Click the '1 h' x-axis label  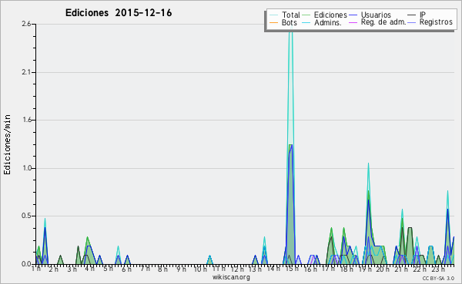click(x=36, y=269)
